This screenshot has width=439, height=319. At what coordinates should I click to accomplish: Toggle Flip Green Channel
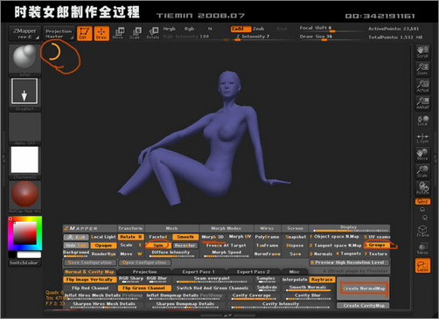[144, 288]
